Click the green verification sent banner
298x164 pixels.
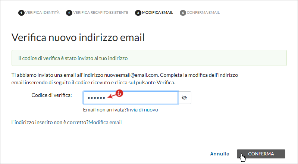pyautogui.click(x=149, y=58)
